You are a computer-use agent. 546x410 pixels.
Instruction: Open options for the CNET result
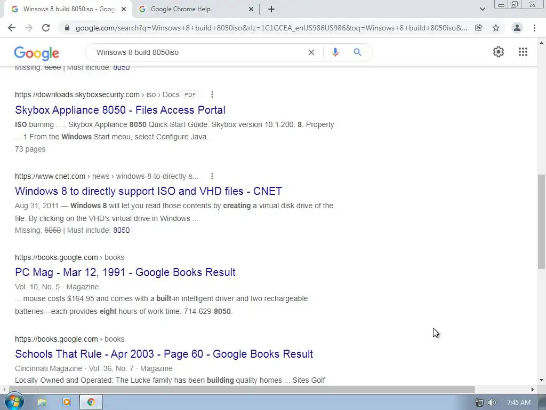click(x=212, y=176)
